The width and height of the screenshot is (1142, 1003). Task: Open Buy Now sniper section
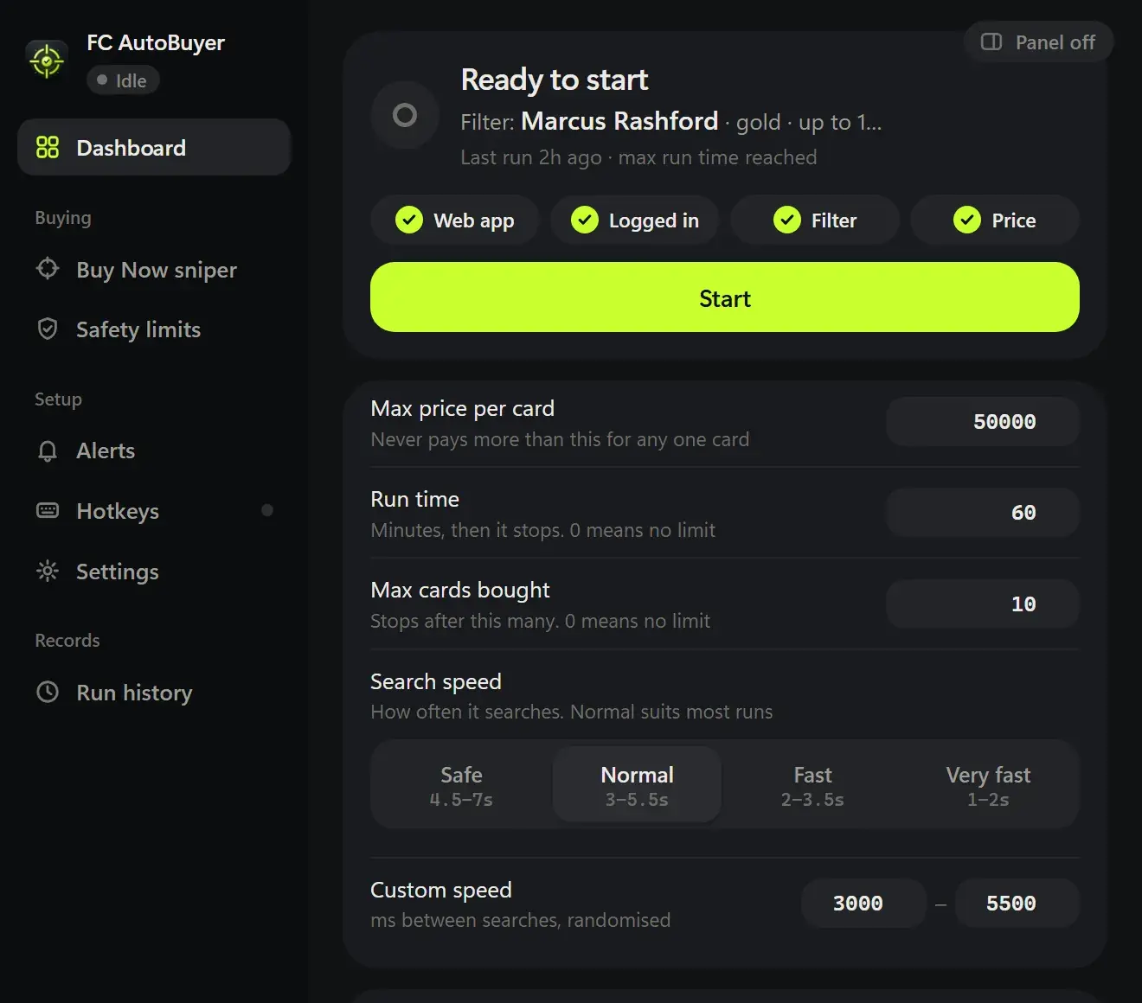[x=154, y=270]
